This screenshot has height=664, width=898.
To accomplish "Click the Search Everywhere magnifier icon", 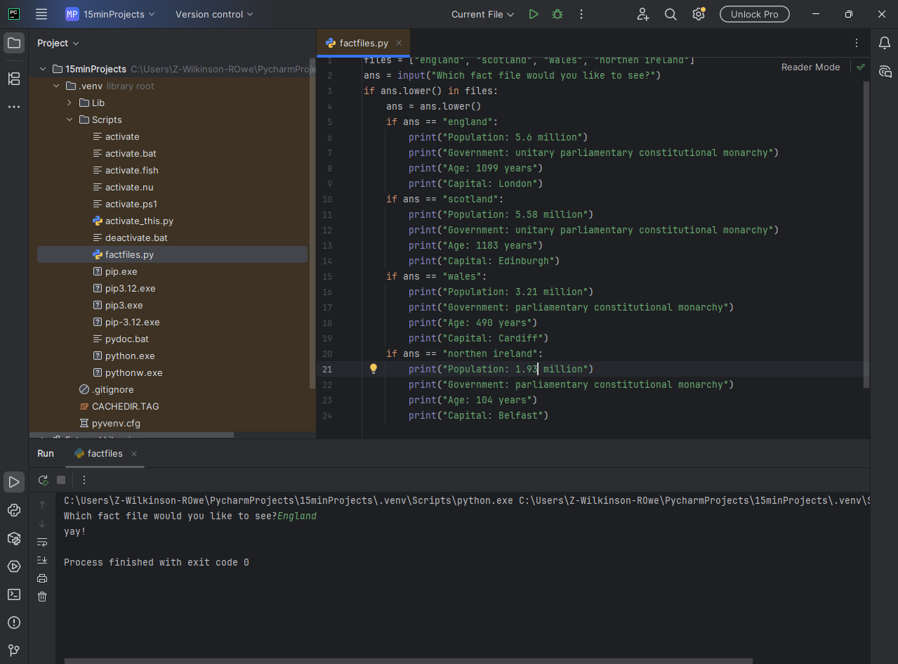I will pos(671,14).
